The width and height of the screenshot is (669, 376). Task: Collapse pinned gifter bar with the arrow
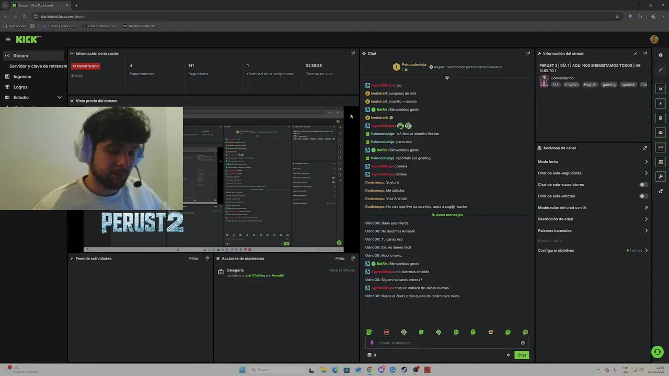(447, 77)
